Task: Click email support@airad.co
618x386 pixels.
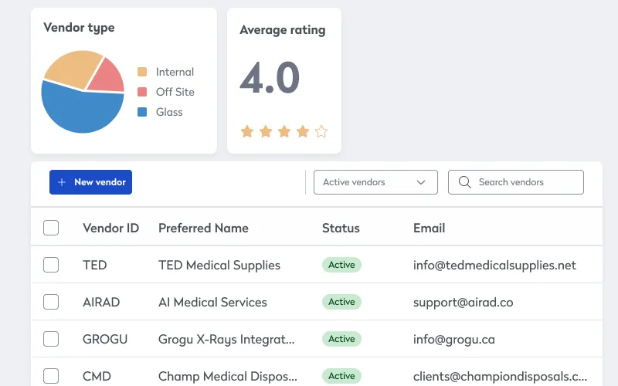Action: click(463, 302)
